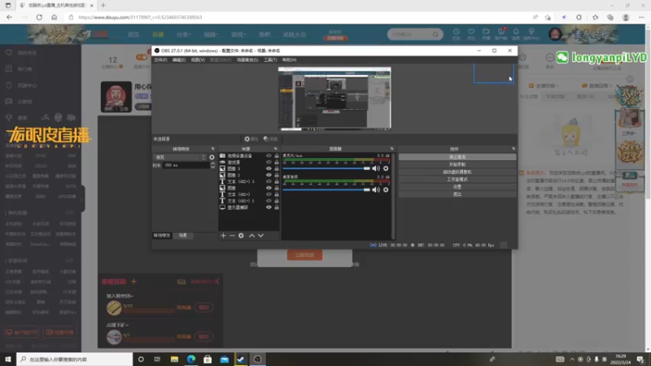The image size is (651, 366).
Task: Pop out the 转场特效 transitions dock
Action: tap(212, 149)
